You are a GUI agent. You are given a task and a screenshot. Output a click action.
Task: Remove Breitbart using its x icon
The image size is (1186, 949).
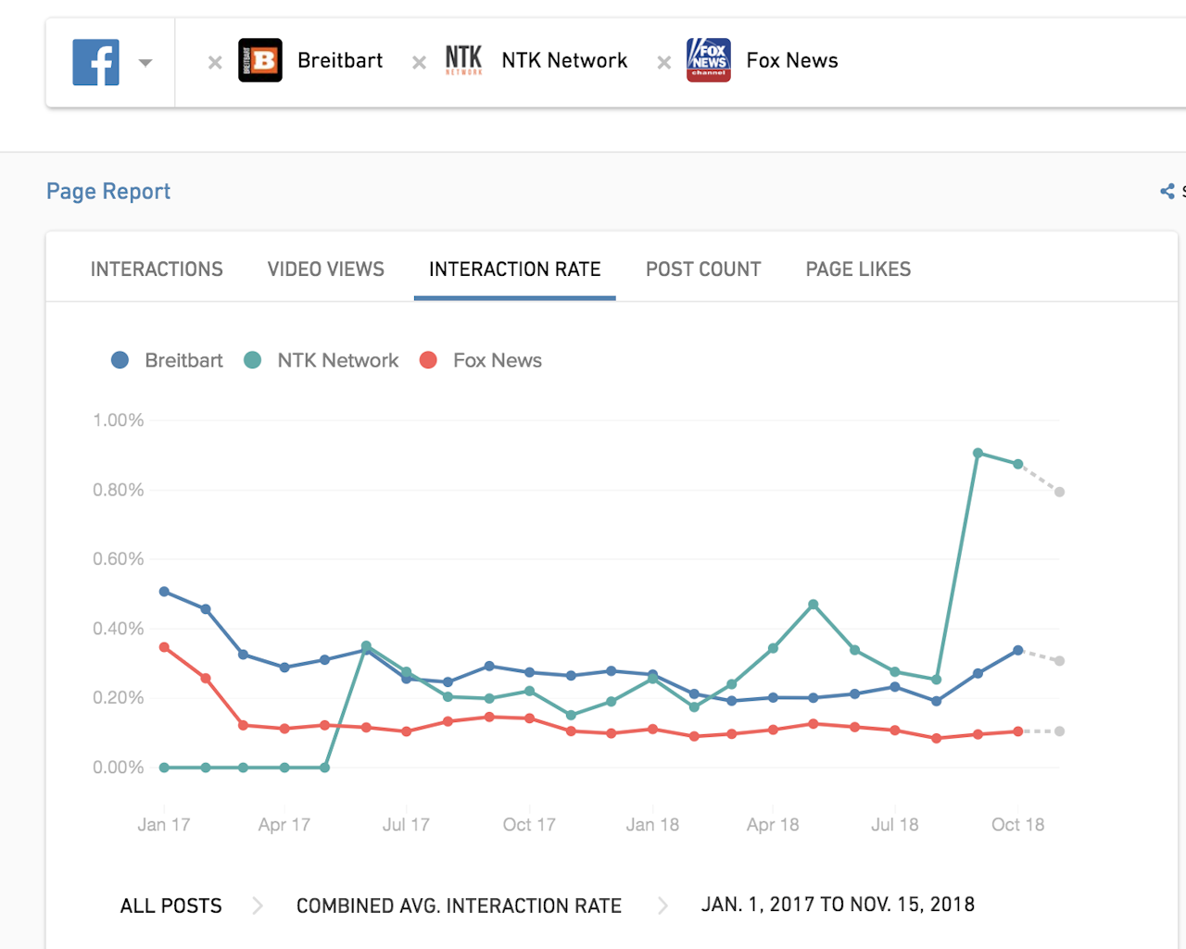click(x=214, y=61)
